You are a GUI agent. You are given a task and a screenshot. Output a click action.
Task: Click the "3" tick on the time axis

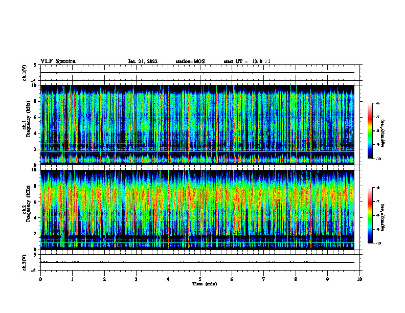click(136, 279)
